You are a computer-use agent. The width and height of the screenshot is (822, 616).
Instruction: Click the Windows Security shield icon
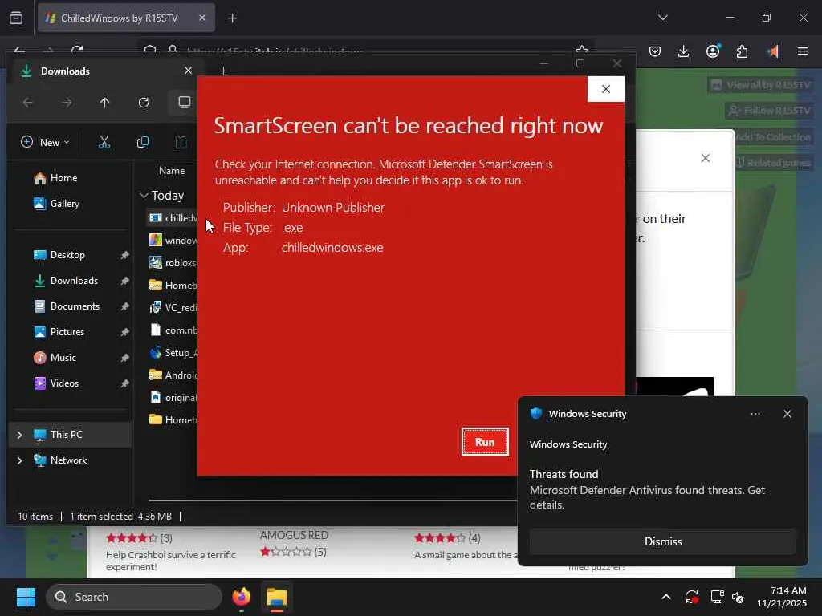coord(535,413)
